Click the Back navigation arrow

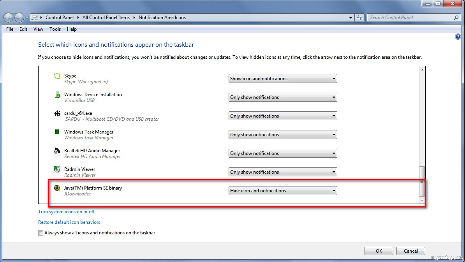(x=8, y=18)
